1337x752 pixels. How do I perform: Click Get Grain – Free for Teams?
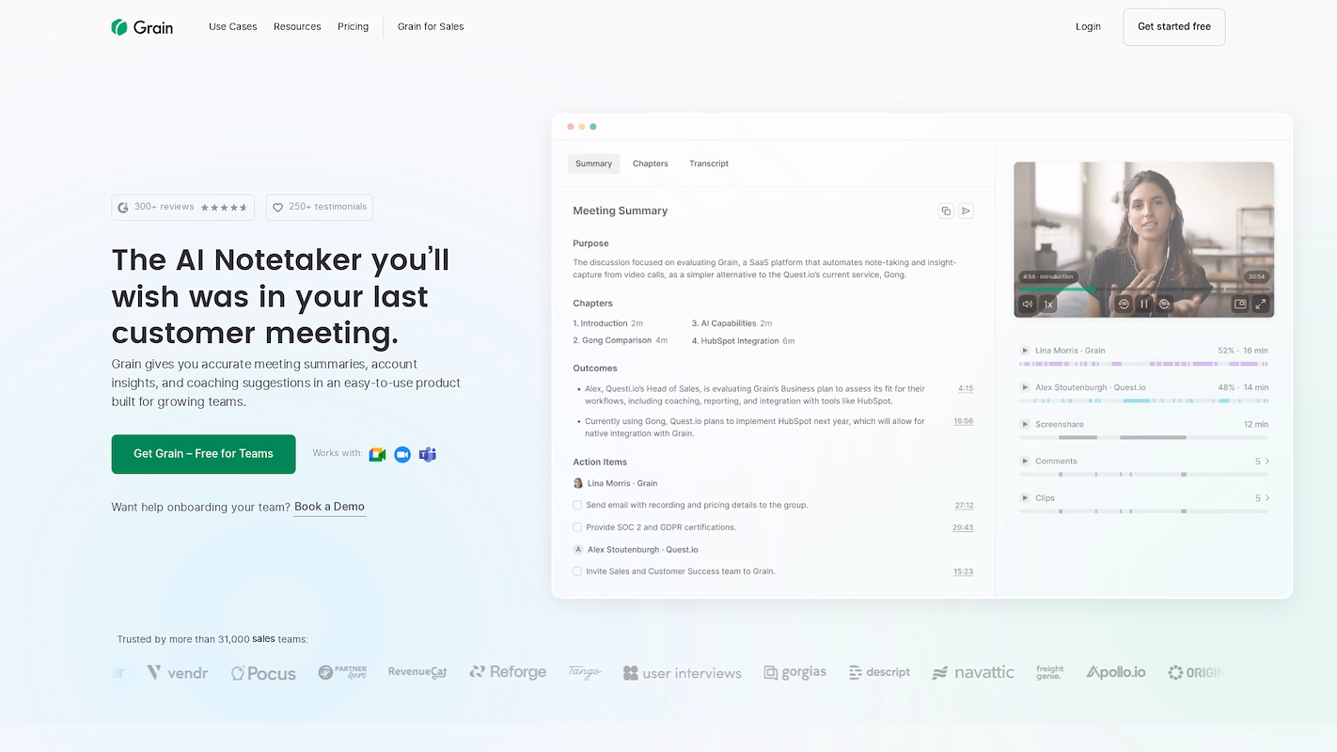click(203, 454)
